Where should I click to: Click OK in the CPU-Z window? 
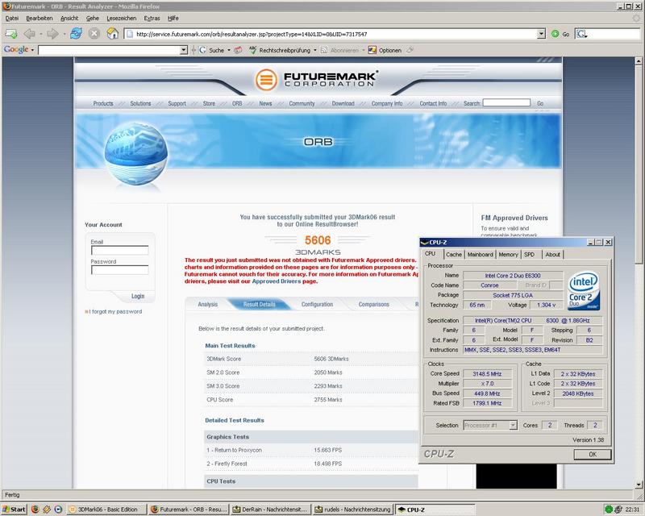(x=593, y=454)
